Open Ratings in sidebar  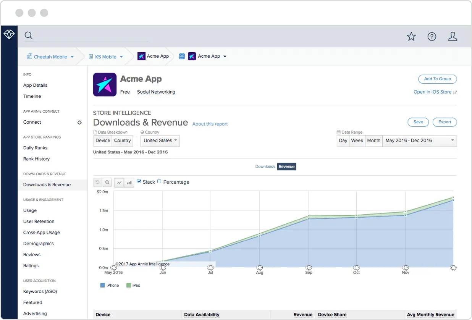point(31,266)
